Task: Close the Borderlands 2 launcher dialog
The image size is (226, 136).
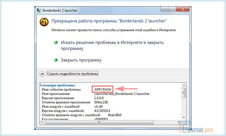Action: point(183,9)
